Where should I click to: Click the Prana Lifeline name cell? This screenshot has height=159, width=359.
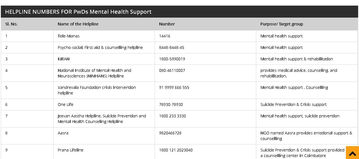[104, 152]
